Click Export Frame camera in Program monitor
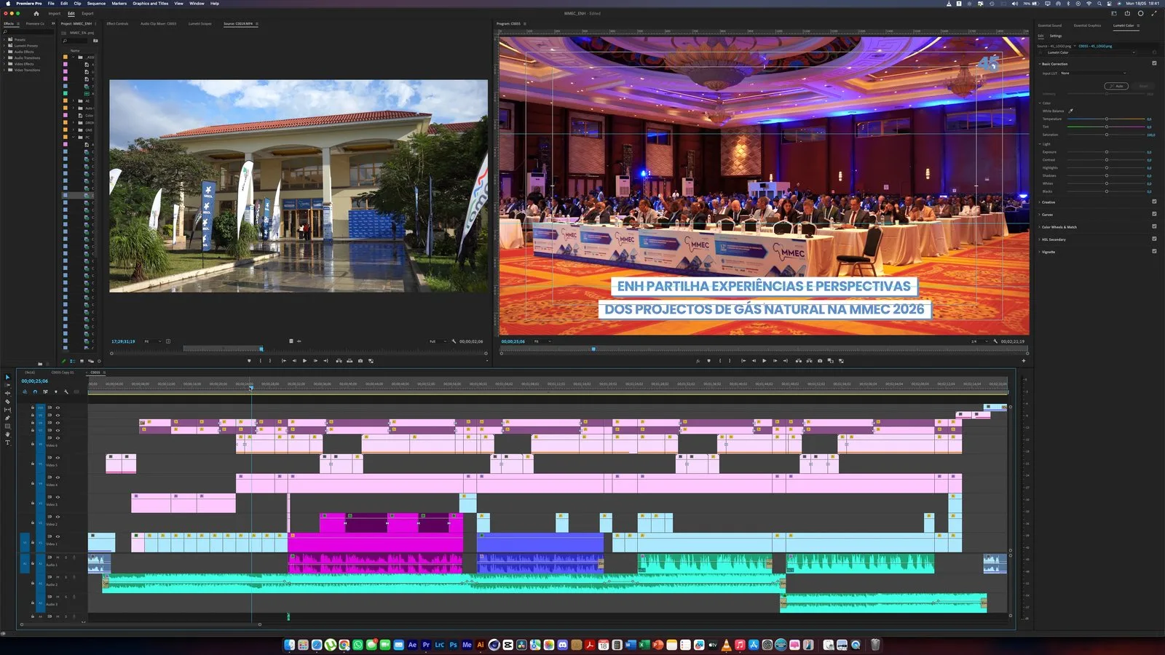 tap(820, 361)
